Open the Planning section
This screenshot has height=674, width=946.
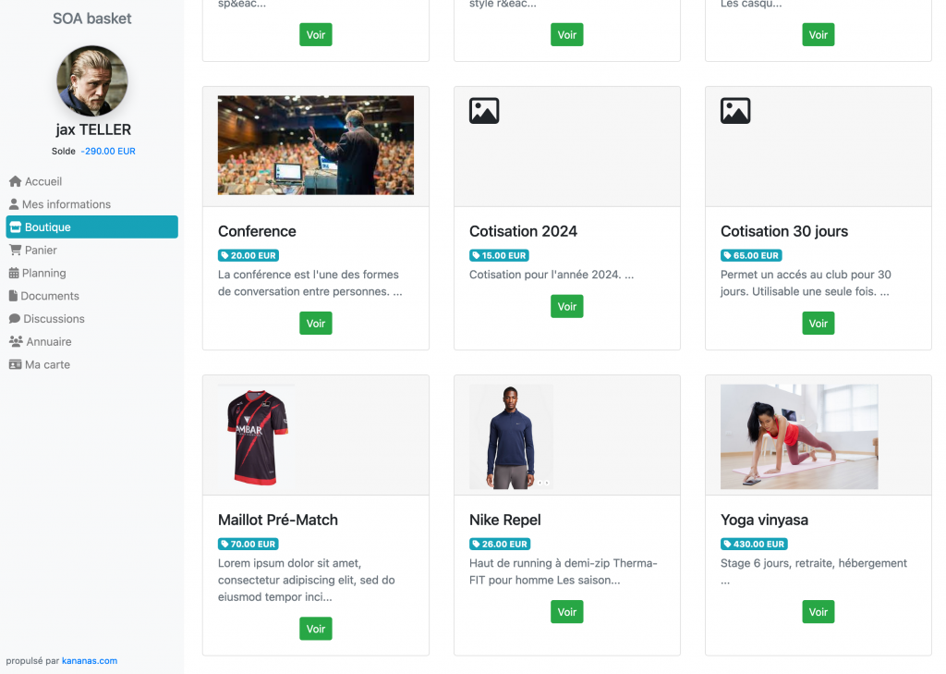(x=91, y=273)
